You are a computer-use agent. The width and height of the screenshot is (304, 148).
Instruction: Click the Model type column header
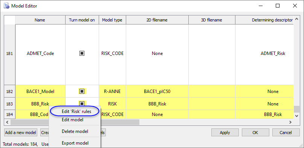113,20
